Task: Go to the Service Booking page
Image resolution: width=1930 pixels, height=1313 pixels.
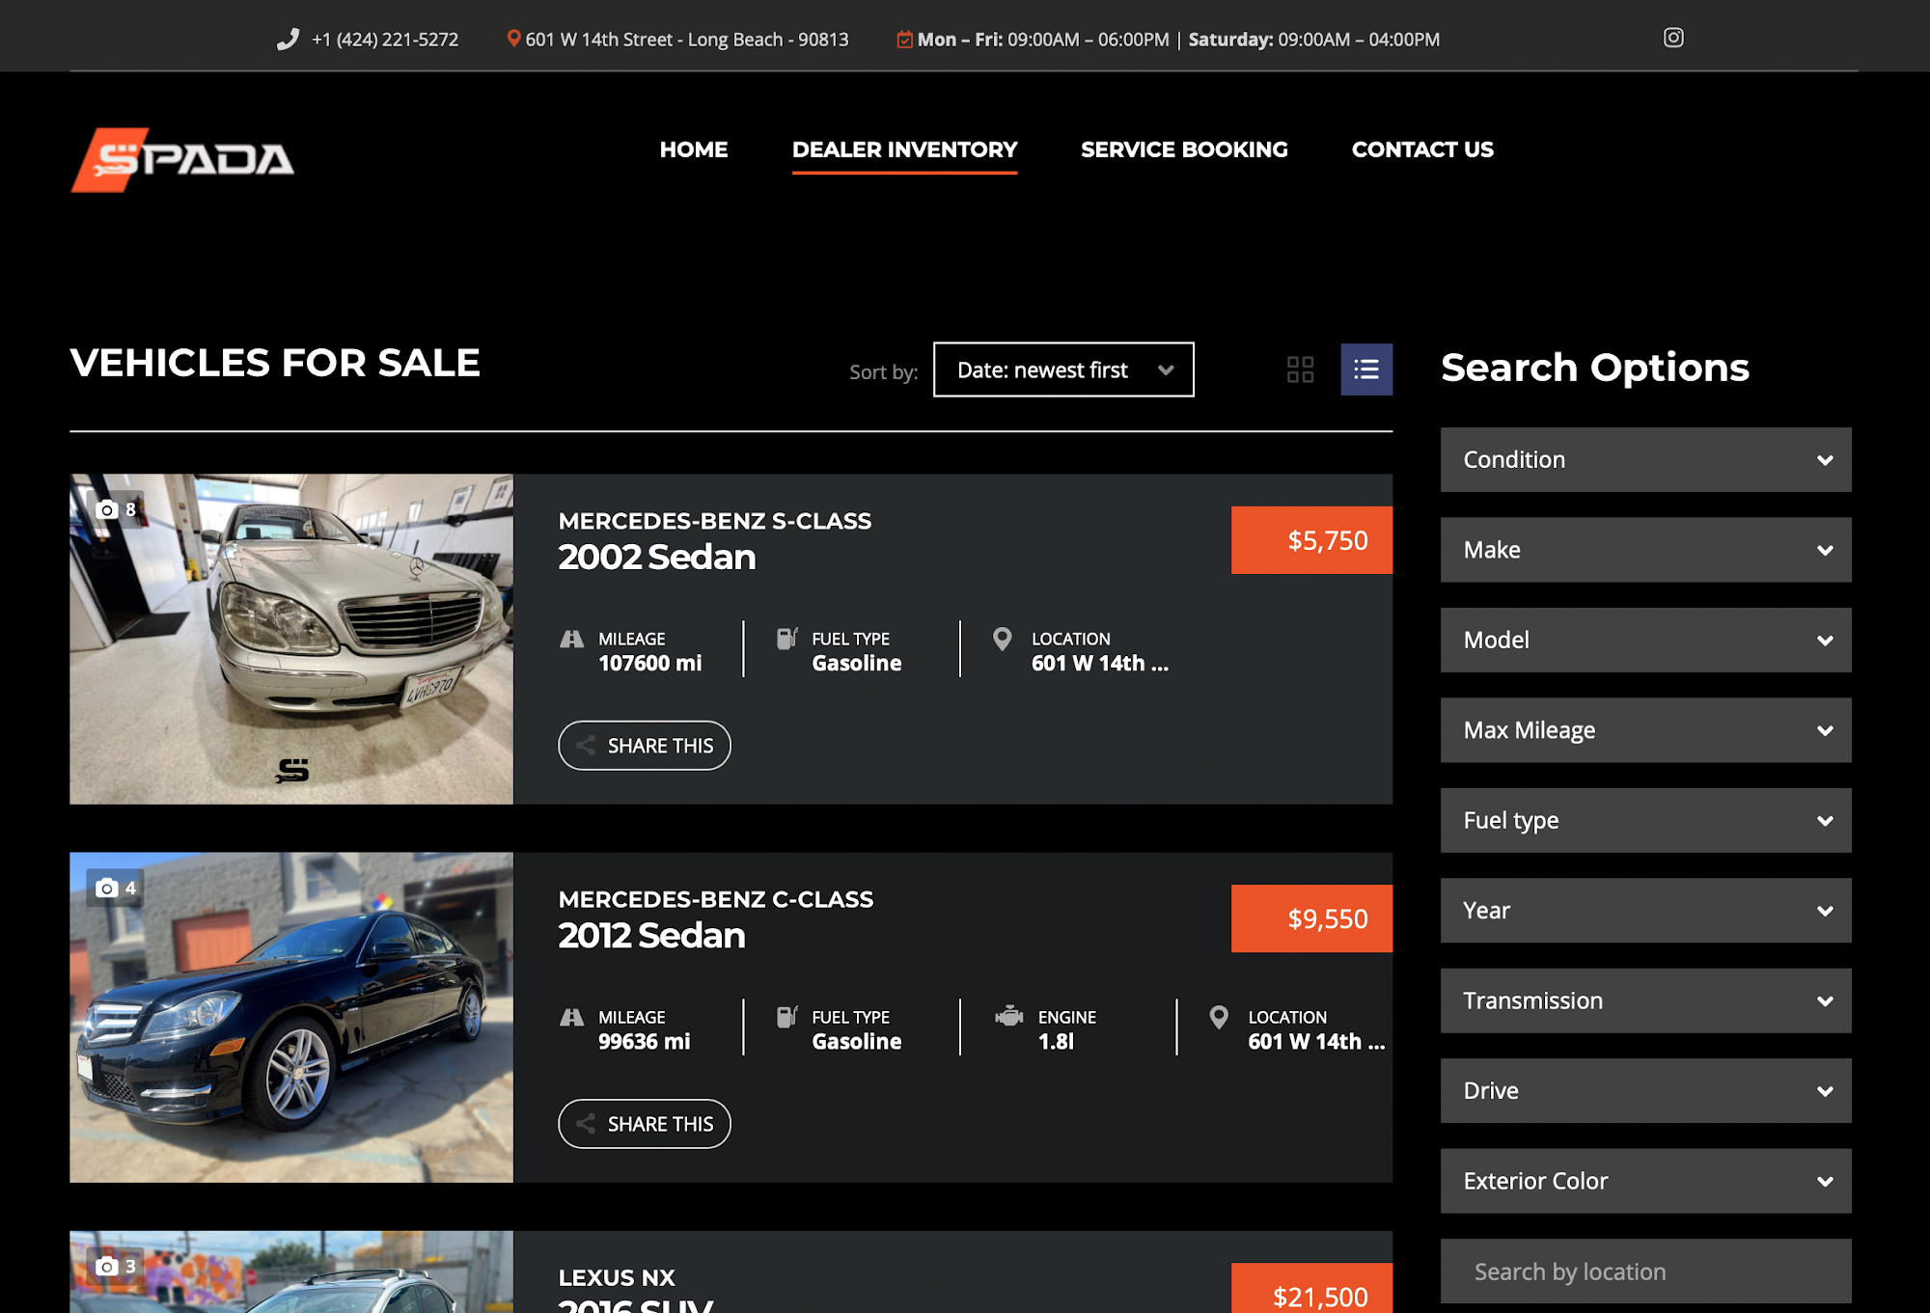Action: 1184,150
